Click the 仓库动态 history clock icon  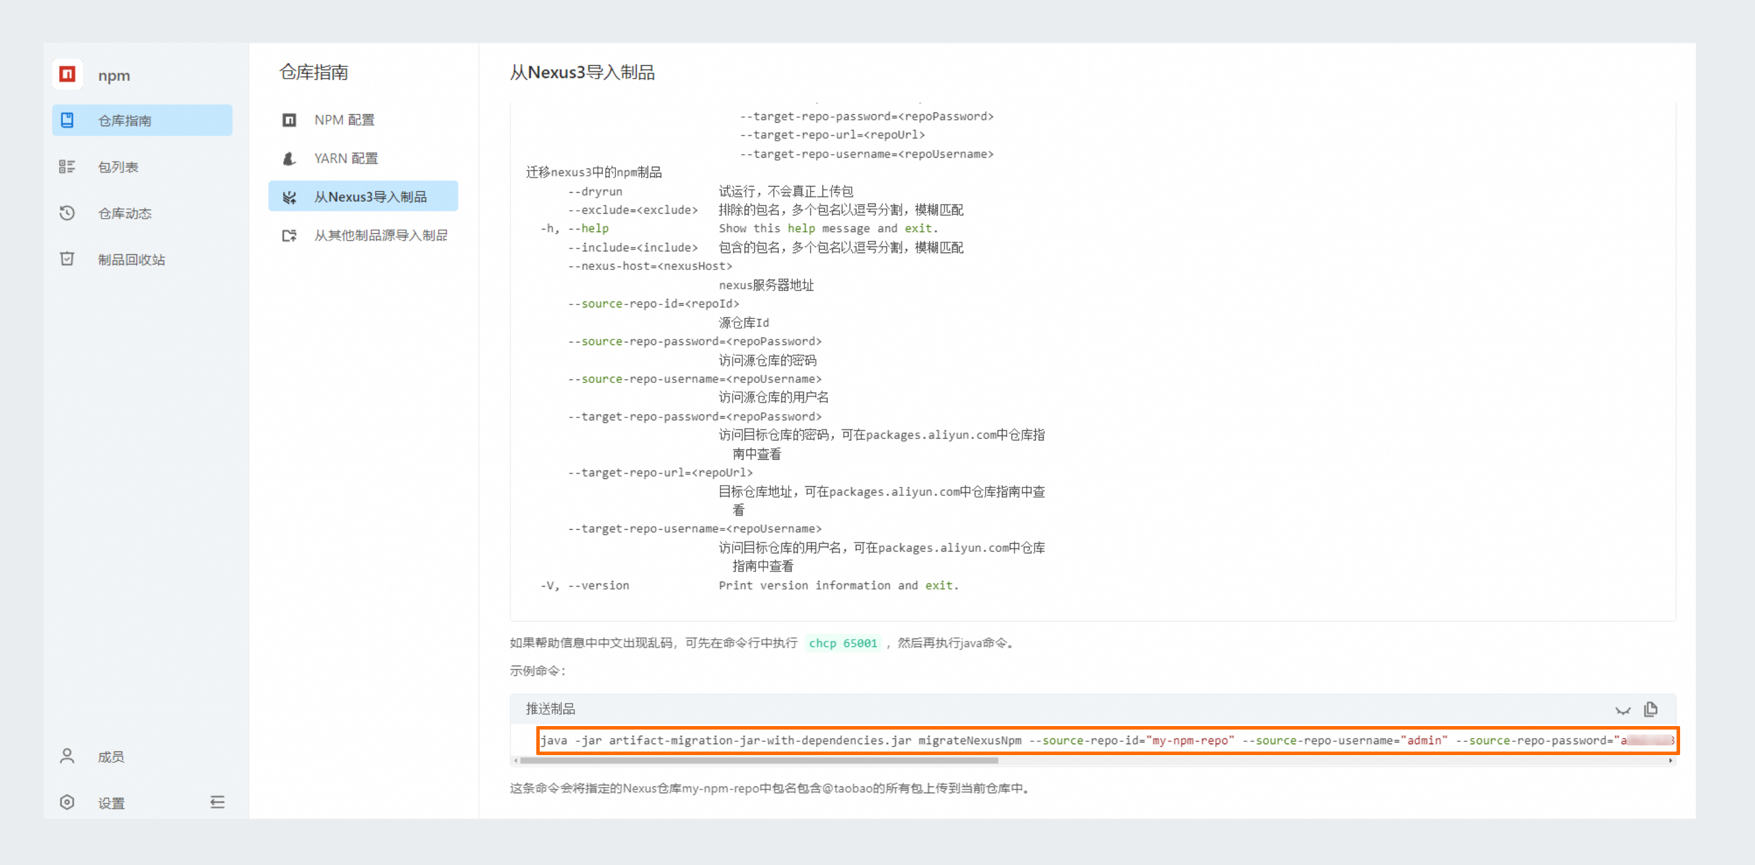tap(67, 213)
